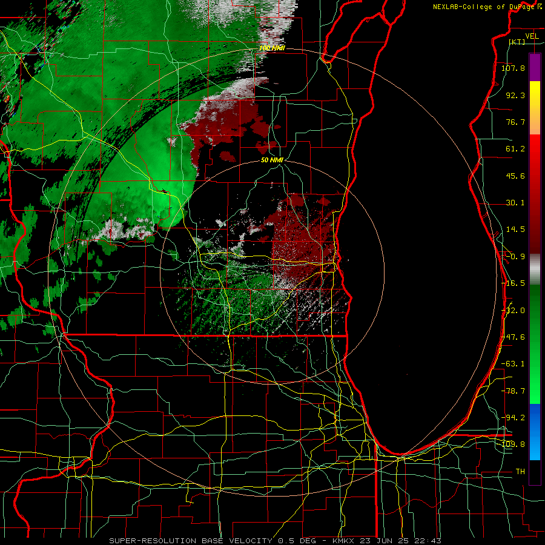Click the [KT] units label
545x545 pixels.
pos(517,42)
